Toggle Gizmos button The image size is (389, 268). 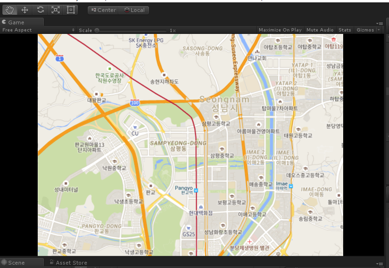click(365, 30)
